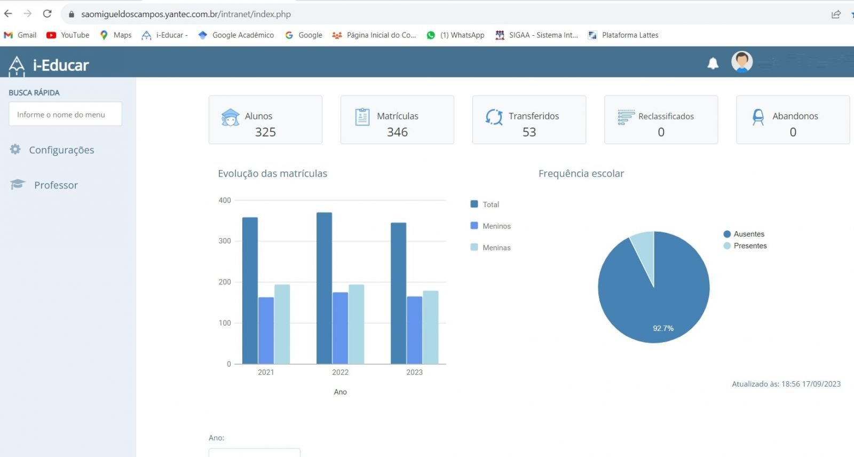854x457 pixels.
Task: Open the Plataforma Lattes bookmark
Action: [x=623, y=35]
